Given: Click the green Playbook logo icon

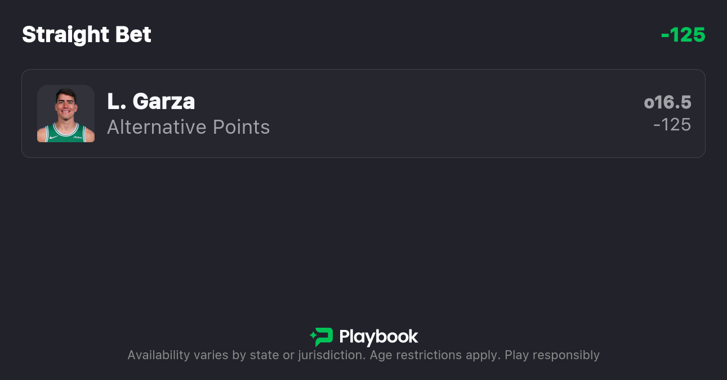Looking at the screenshot, I should 323,337.
